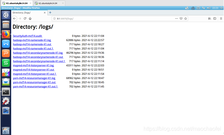This screenshot has height=135, width=224.
Task: Bookmark this page with the star
Action: point(185,18)
